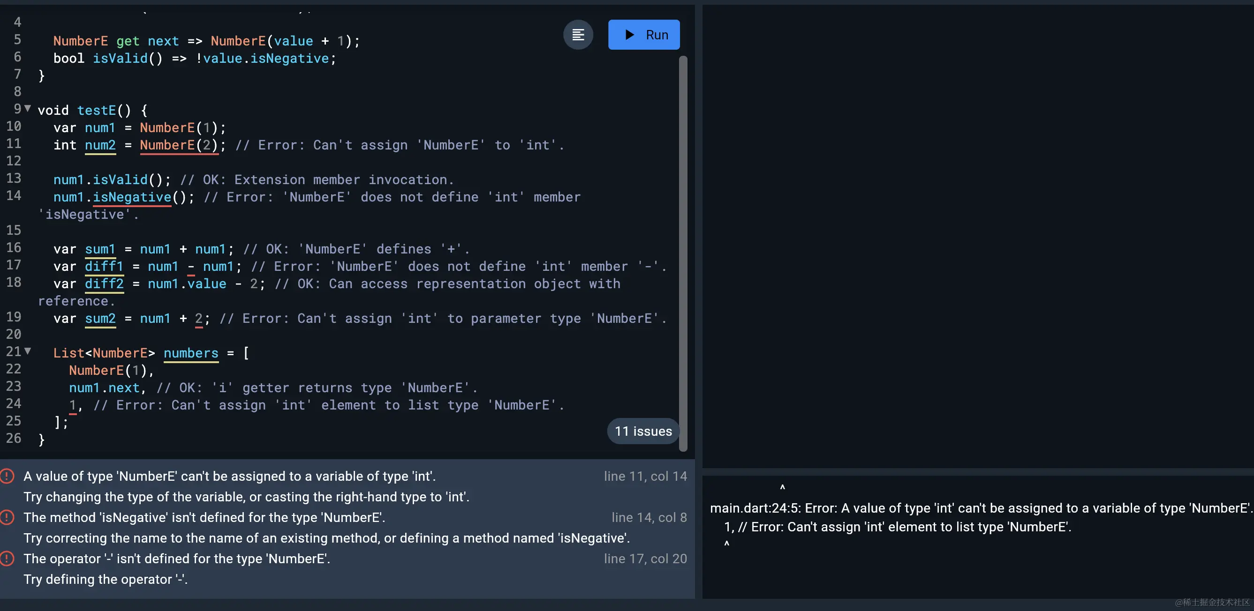Click the diff1 variable on line 17
Image resolution: width=1254 pixels, height=611 pixels.
pyautogui.click(x=104, y=267)
